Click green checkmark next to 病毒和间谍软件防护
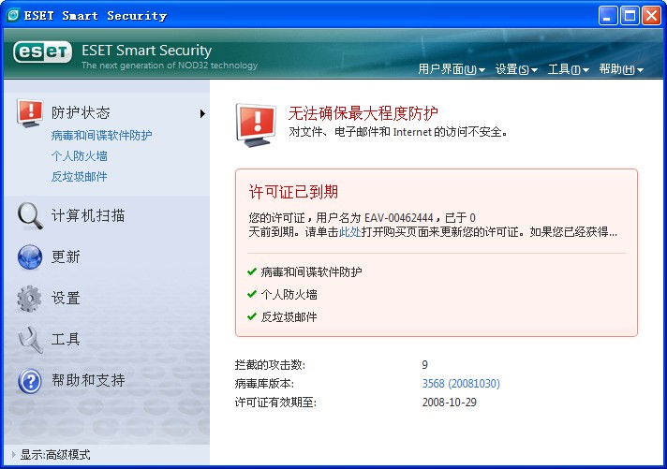 click(x=252, y=271)
